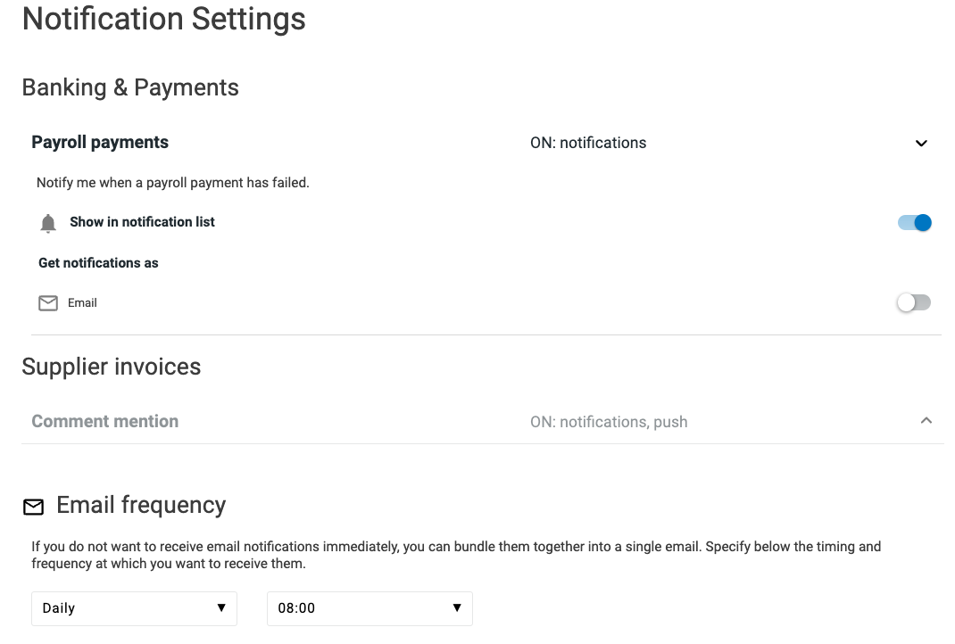Select the Supplier invoices section heading
This screenshot has height=644, width=955.
pyautogui.click(x=112, y=367)
